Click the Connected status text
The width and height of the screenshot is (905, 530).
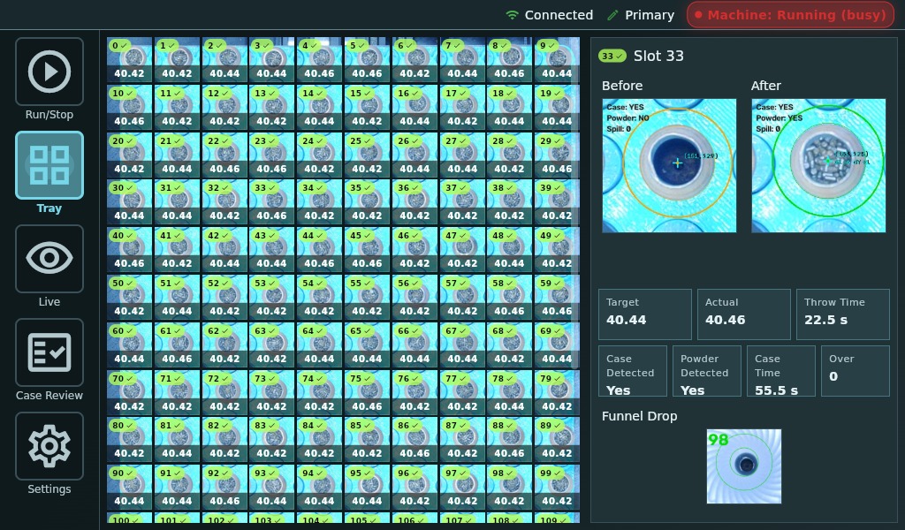[559, 15]
